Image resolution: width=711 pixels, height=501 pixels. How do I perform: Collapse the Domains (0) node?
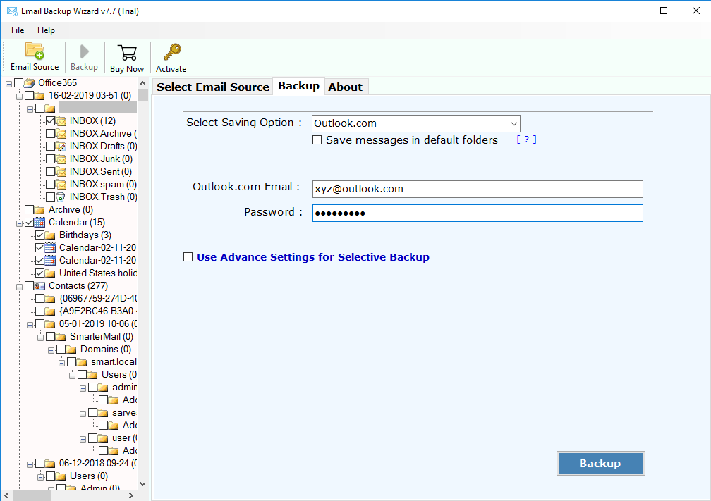[x=51, y=350]
